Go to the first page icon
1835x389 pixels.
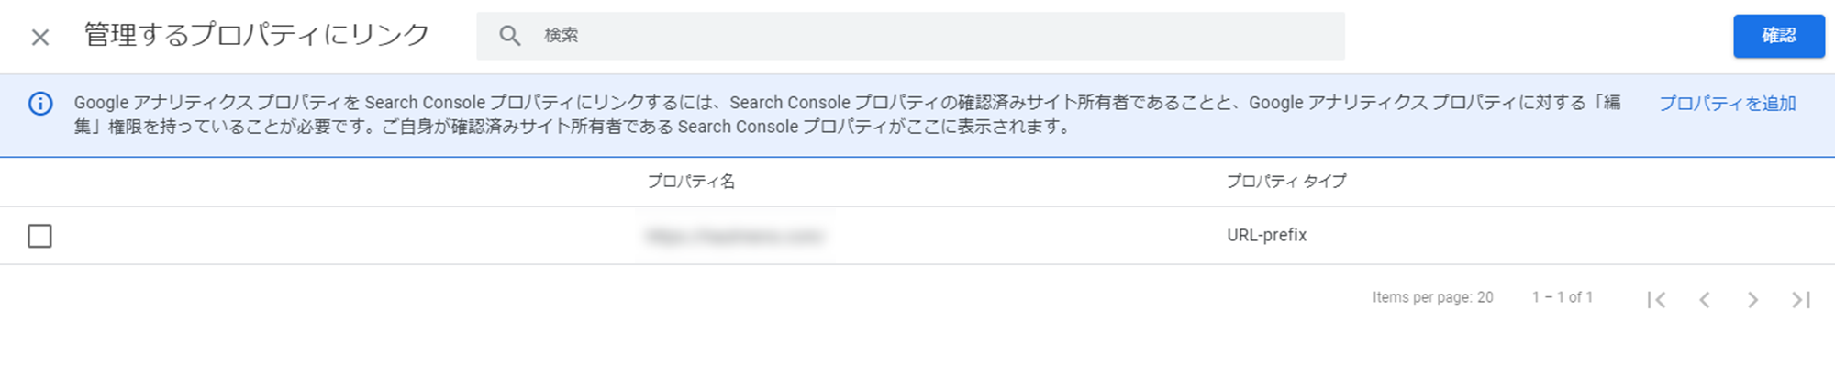coord(1656,299)
